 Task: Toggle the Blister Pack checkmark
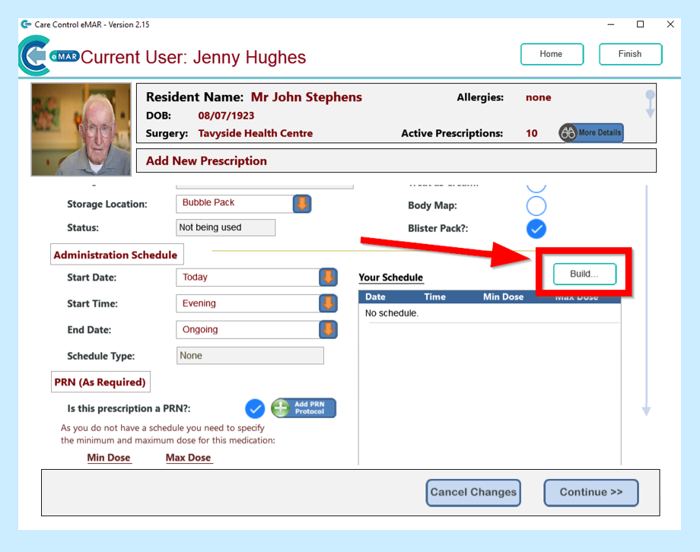coord(536,228)
